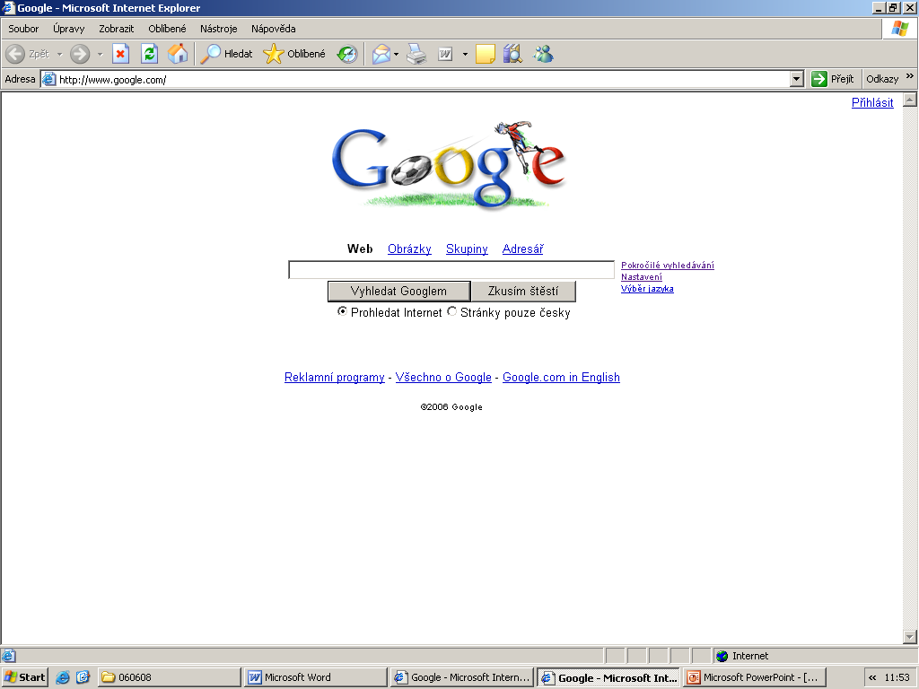The width and height of the screenshot is (919, 689).
Task: Open the Nápověda menu
Action: pyautogui.click(x=273, y=29)
